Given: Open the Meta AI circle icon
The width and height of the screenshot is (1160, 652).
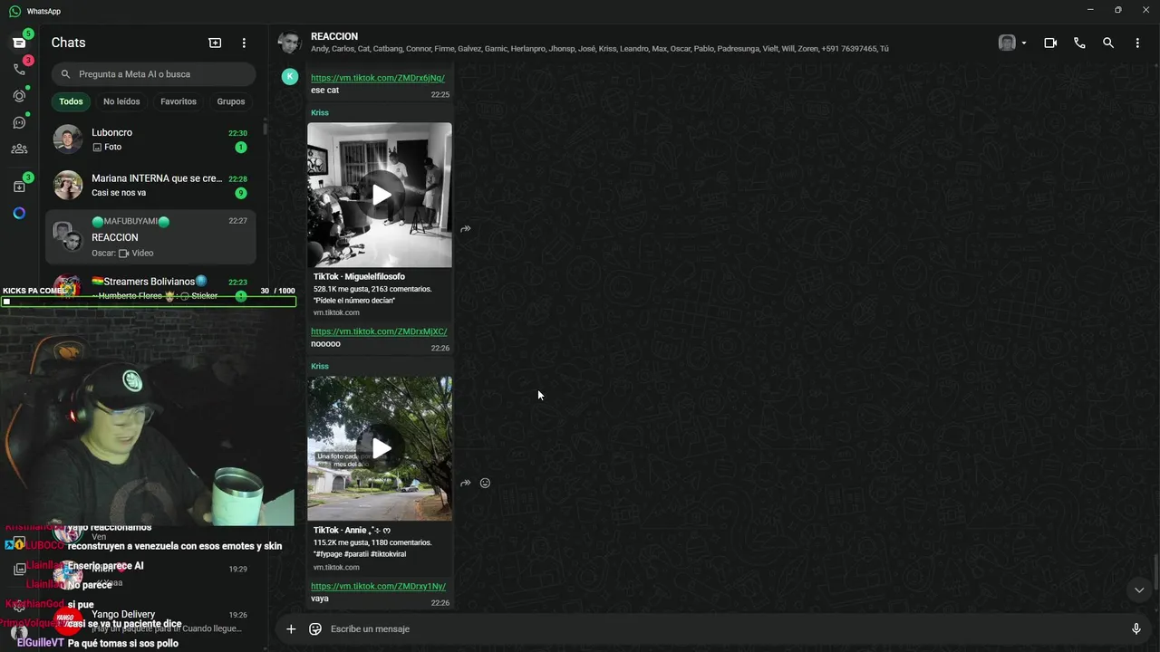Looking at the screenshot, I should point(19,214).
